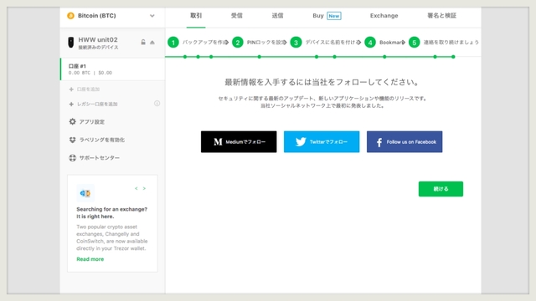This screenshot has width=536, height=301.
Task: Click the Bitcoin coin icon
Action: coord(70,16)
